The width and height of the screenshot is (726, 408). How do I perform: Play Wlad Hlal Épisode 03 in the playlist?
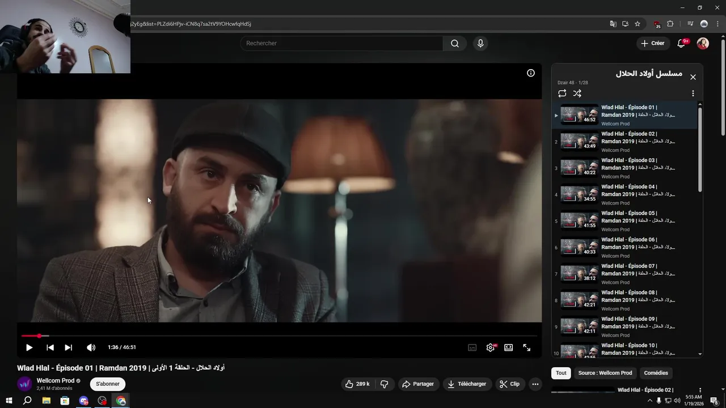[624, 168]
